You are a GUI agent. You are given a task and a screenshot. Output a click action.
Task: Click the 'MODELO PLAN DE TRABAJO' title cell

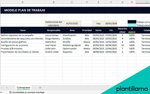pyautogui.click(x=25, y=10)
